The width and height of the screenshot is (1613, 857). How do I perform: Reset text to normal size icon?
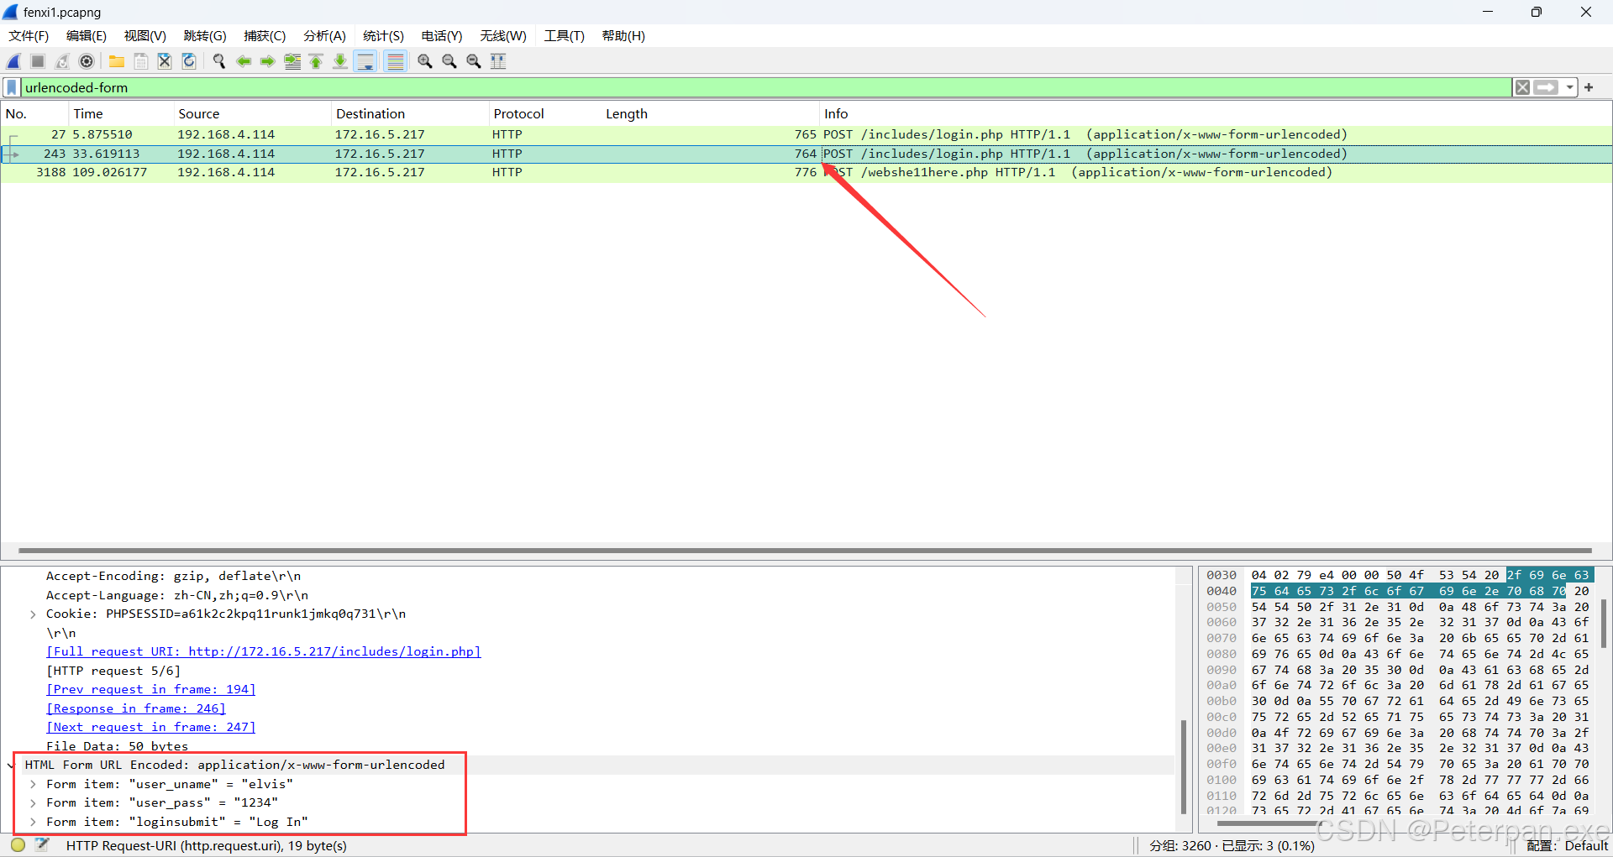474,61
